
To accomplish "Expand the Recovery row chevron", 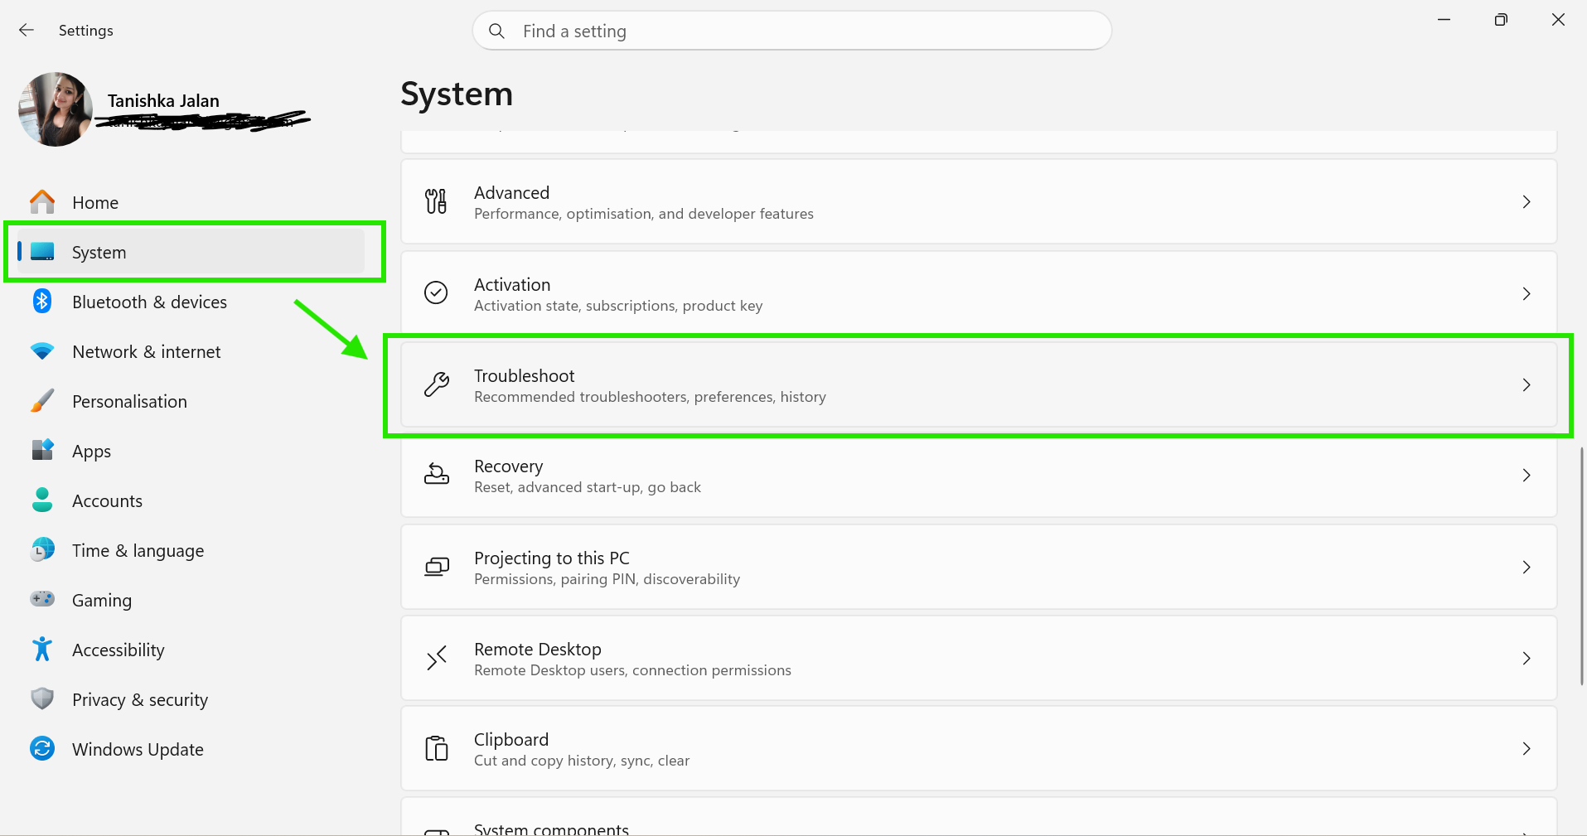I will pos(1527,475).
